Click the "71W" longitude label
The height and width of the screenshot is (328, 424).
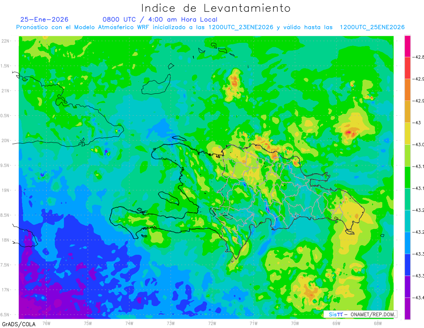tap(253, 323)
